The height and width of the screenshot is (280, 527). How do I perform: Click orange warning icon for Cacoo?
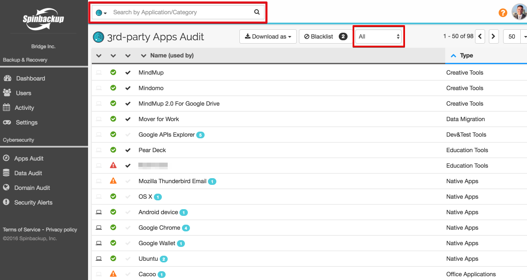pos(113,274)
